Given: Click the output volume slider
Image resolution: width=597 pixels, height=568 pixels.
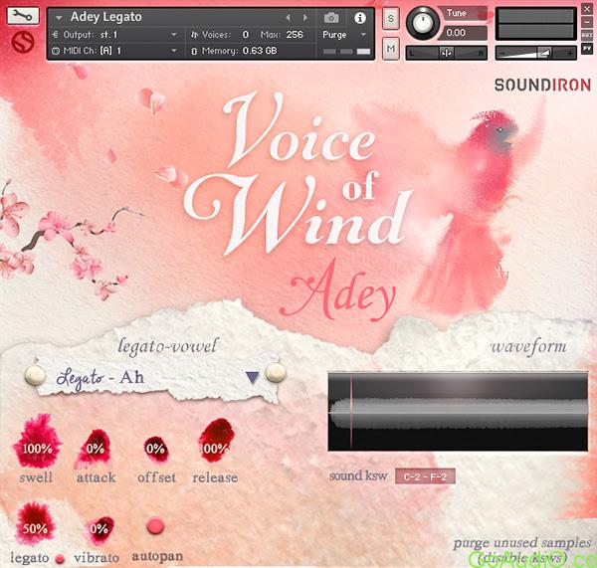Looking at the screenshot, I should click(x=535, y=53).
